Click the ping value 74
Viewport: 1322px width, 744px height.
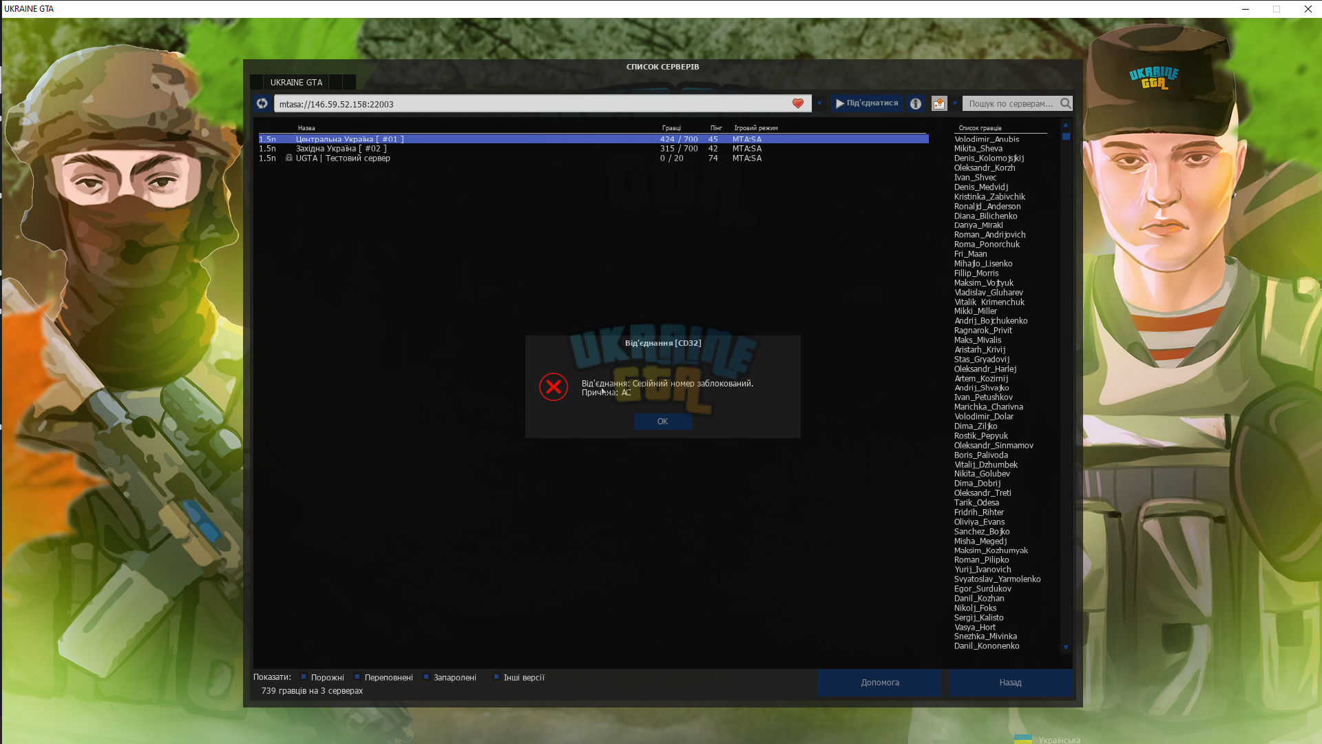point(713,158)
